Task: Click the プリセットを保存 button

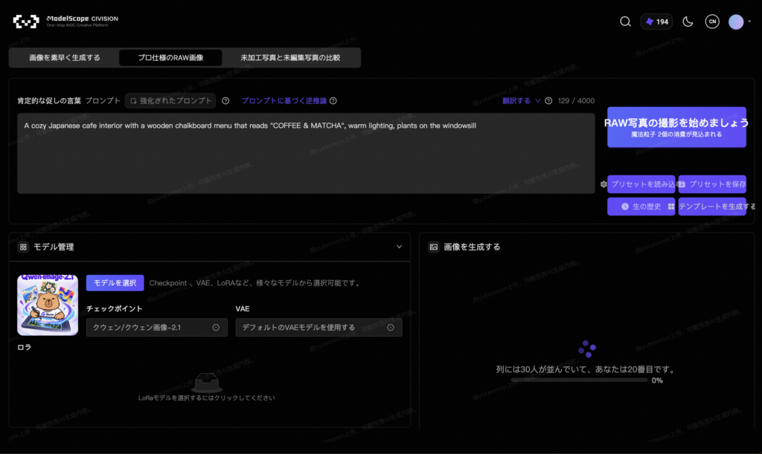Action: 712,184
